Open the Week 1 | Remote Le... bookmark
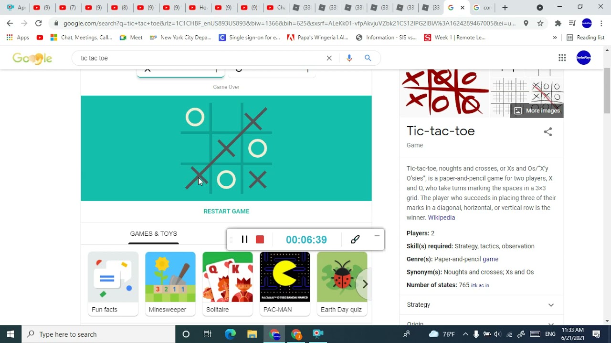The height and width of the screenshot is (343, 611). point(455,38)
